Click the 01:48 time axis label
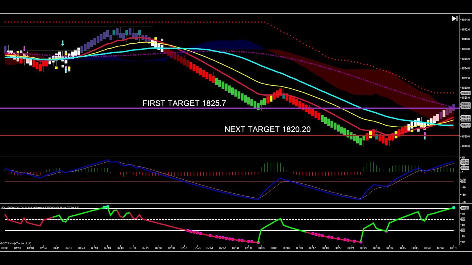 point(30,248)
